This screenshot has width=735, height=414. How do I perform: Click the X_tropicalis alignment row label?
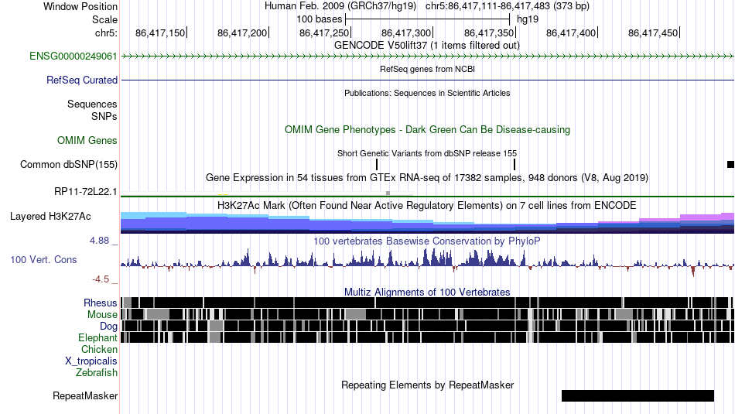91,361
